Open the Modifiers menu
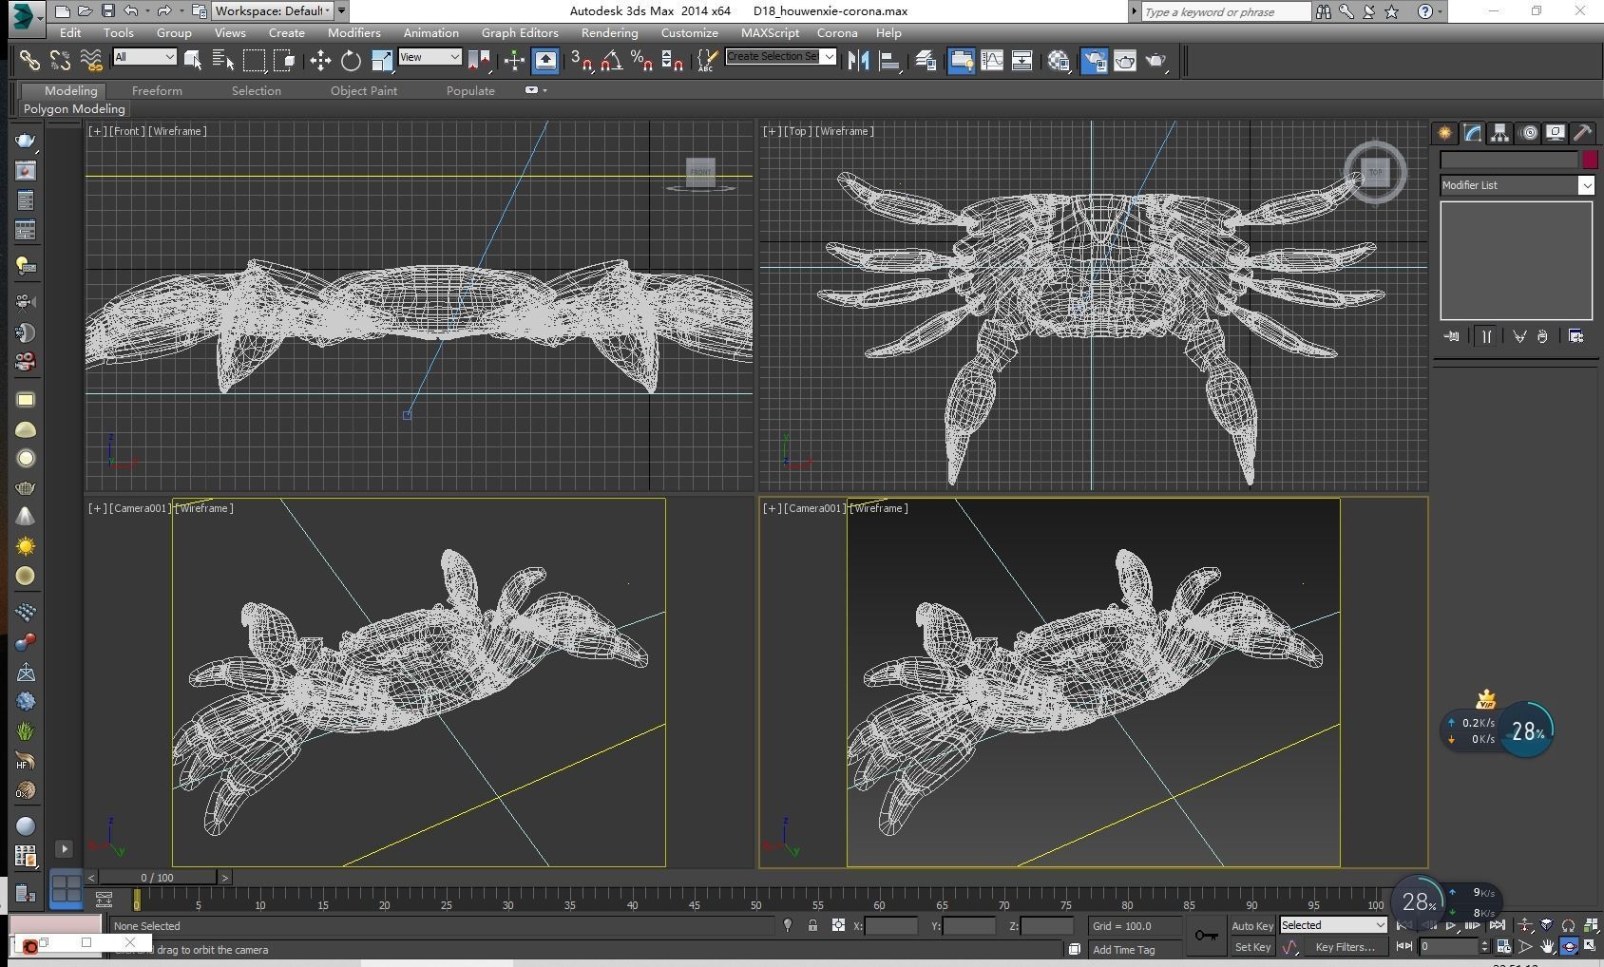 [x=353, y=32]
